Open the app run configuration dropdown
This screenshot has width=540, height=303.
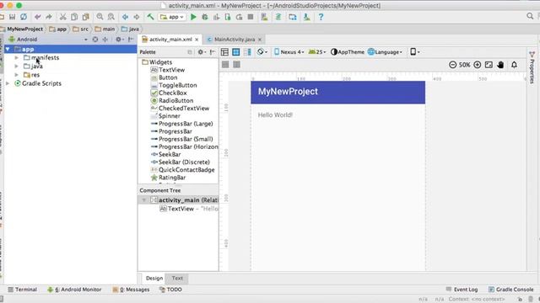coord(172,17)
